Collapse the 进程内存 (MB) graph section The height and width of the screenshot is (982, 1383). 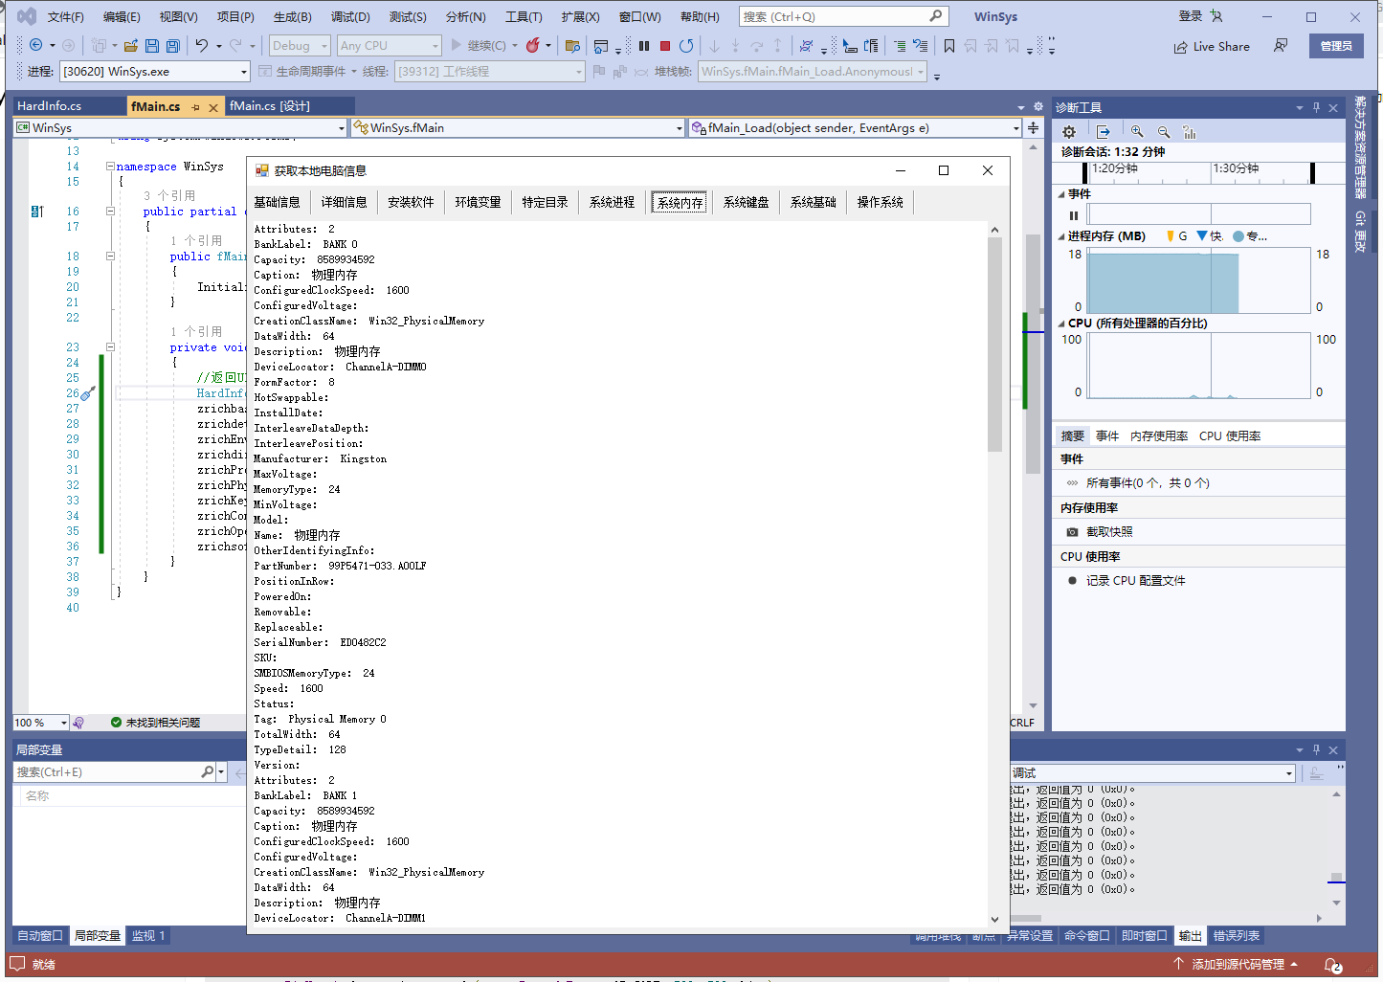1060,236
